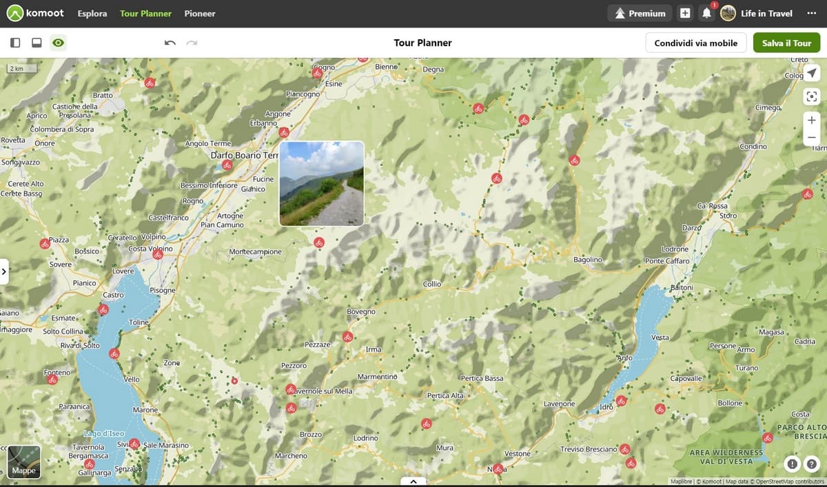827x487 pixels.
Task: Click the Lago d'Iseo label
Action: click(103, 433)
